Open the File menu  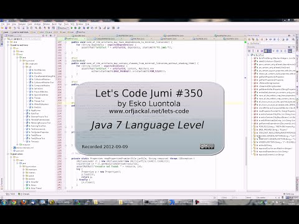pos(2,24)
